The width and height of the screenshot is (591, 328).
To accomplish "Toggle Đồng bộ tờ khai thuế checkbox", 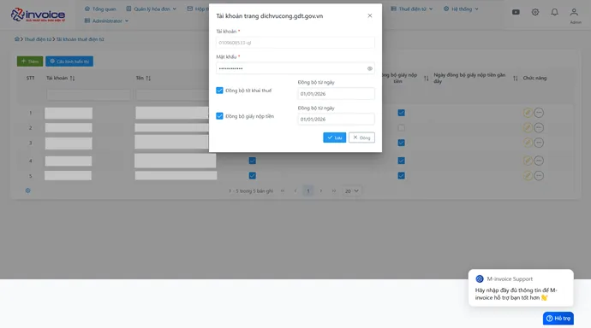I will click(x=219, y=91).
